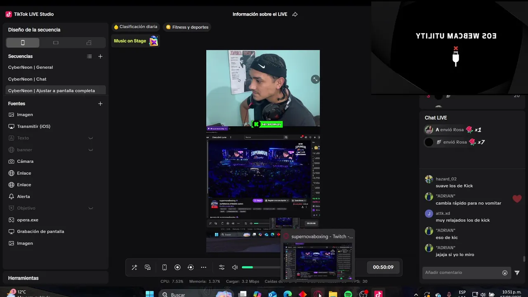The height and width of the screenshot is (297, 528).
Task: Select the portrait phone layout
Action: [23, 42]
